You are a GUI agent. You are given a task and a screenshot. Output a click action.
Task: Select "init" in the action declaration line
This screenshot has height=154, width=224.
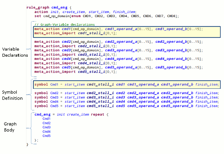(x=55, y=12)
